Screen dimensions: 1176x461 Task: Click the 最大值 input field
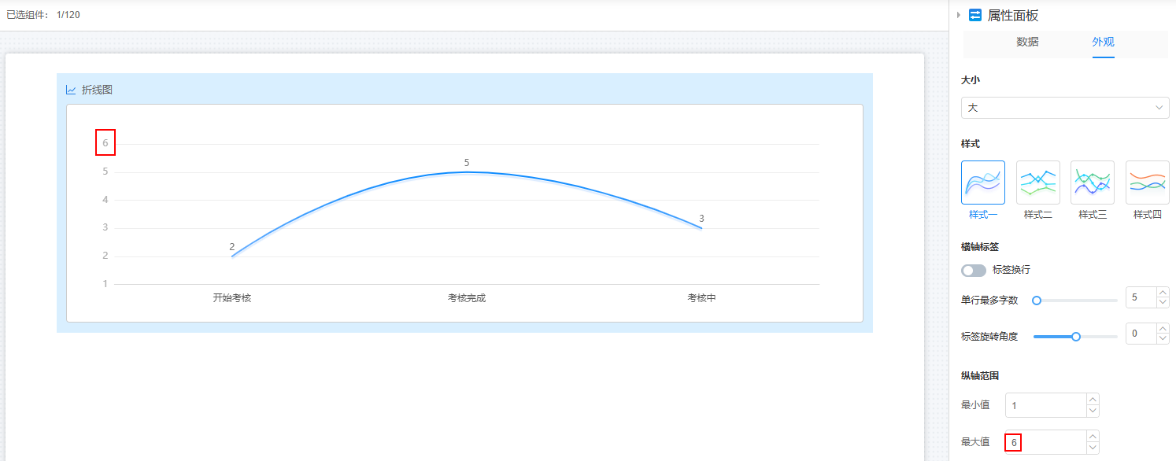pyautogui.click(x=1045, y=442)
